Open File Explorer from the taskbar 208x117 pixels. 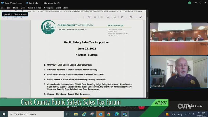pos(76,114)
